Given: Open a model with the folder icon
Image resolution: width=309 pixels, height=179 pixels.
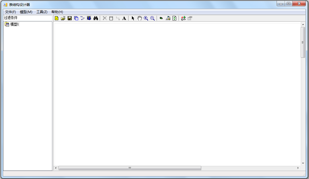Looking at the screenshot, I should coord(63,18).
